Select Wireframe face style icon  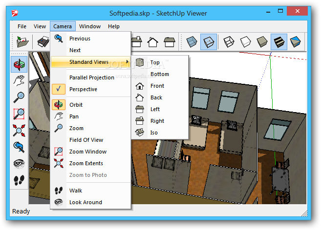click(x=229, y=42)
